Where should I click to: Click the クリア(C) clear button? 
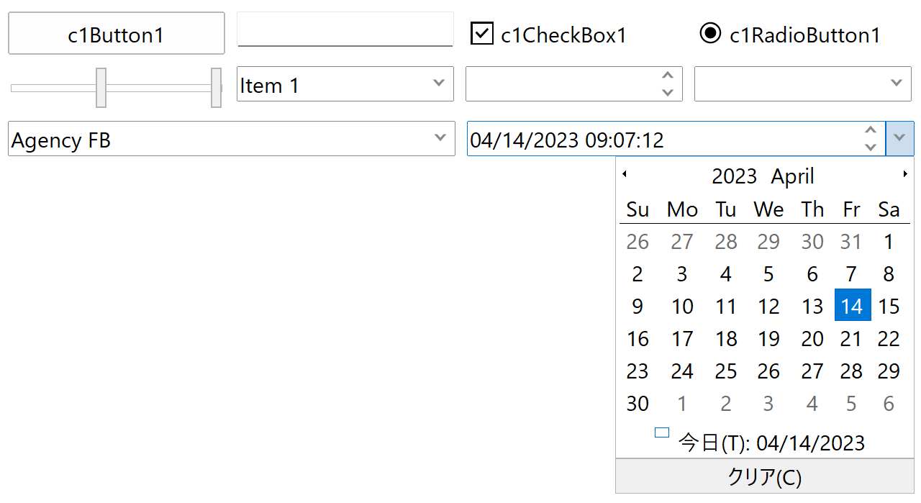click(765, 476)
